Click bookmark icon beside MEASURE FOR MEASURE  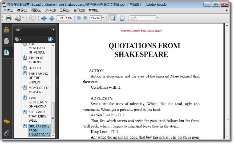pos(25,87)
